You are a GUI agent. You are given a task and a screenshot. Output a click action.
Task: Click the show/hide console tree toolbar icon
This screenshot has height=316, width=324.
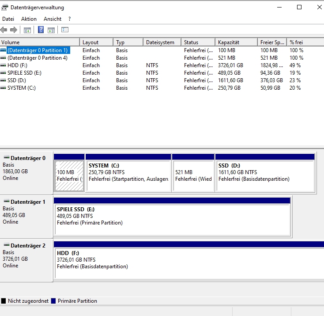coord(27,30)
